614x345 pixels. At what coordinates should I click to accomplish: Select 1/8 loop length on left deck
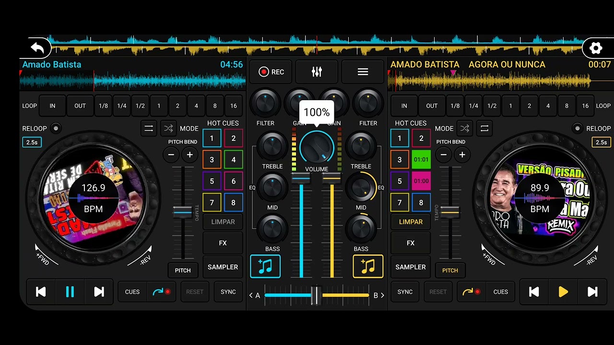tap(104, 106)
